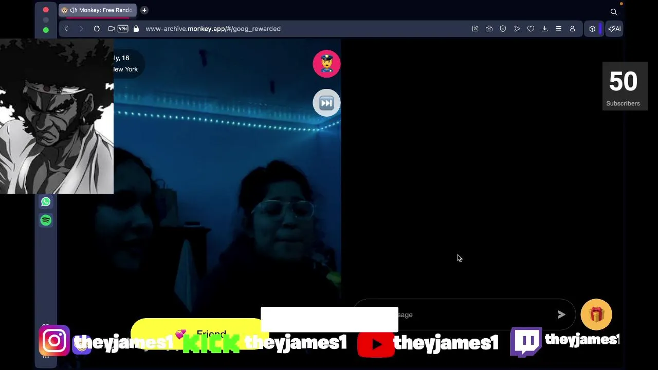Screen dimensions: 658x370
Task: Click the YouTube logo overlay
Action: (x=376, y=344)
